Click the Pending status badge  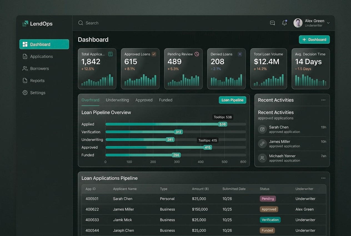(x=268, y=199)
